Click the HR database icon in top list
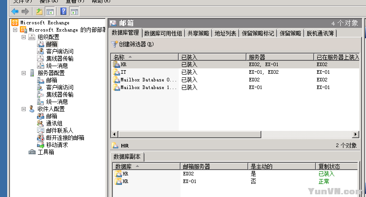The height and width of the screenshot is (197, 366). click(x=116, y=64)
